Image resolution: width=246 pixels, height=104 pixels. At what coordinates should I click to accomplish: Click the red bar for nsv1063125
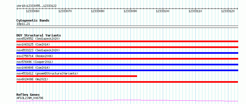tap(127, 47)
